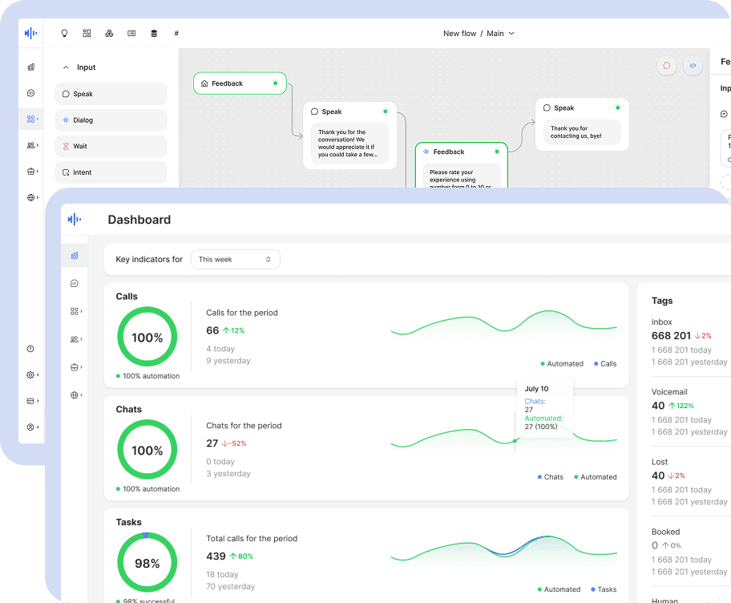Image resolution: width=731 pixels, height=603 pixels.
Task: Open the settings gear menu in sidebar
Action: coord(32,374)
